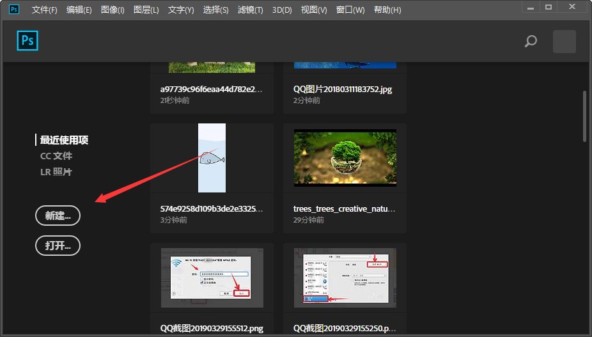Click the 3分钟前 timestamp
This screenshot has width=592, height=337.
(174, 219)
